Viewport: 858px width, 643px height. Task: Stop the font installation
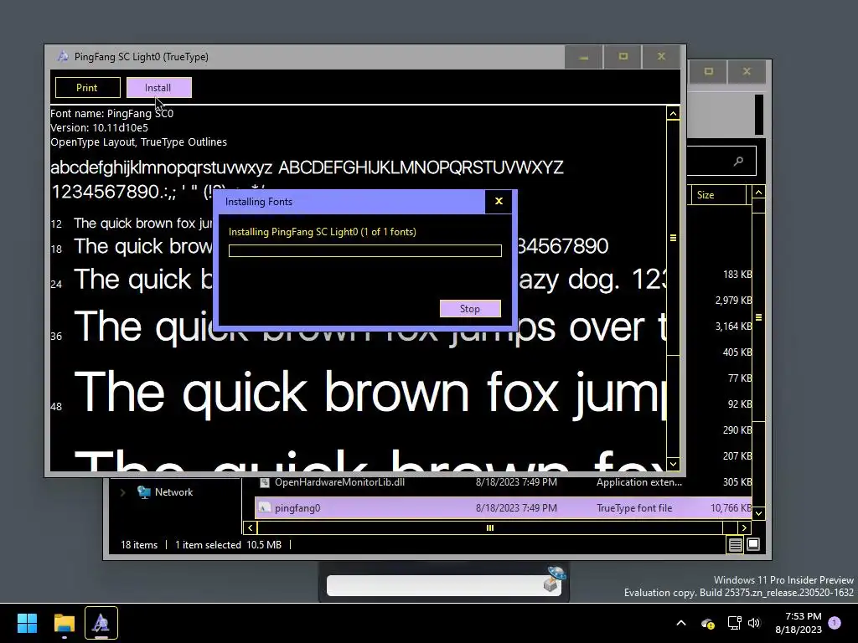pos(470,308)
